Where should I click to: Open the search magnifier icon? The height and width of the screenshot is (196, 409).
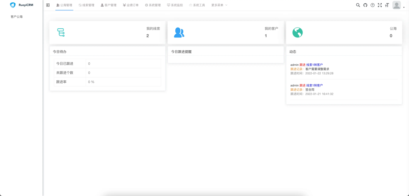[x=358, y=5]
